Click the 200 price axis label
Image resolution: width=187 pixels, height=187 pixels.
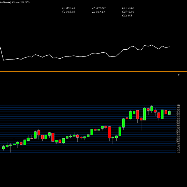point(178,142)
